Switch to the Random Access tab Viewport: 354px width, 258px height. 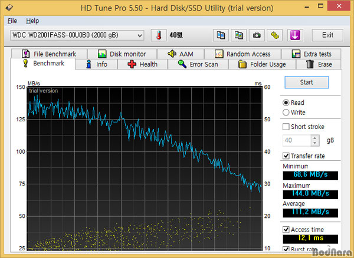tap(242, 54)
